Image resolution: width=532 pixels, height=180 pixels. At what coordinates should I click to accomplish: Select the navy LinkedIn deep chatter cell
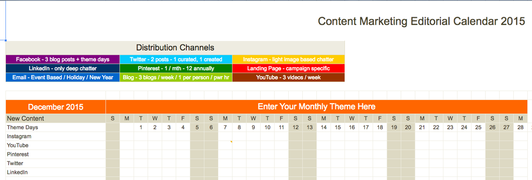62,69
